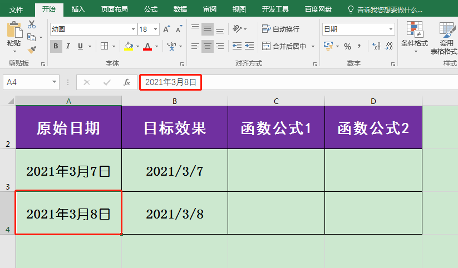Apply comma style
Viewport: 458px width, 268px height.
(x=359, y=46)
